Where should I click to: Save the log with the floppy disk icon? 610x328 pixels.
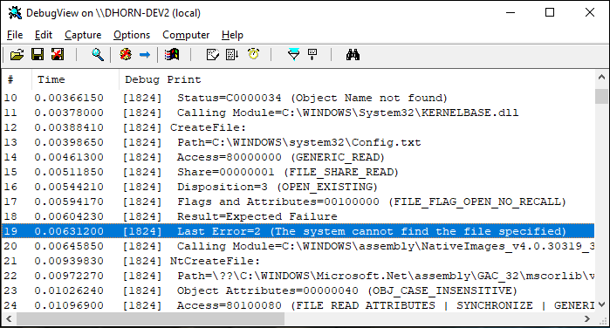[x=38, y=54]
